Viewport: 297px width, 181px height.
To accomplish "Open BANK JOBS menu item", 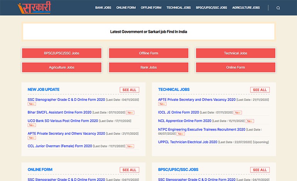I will point(103,8).
